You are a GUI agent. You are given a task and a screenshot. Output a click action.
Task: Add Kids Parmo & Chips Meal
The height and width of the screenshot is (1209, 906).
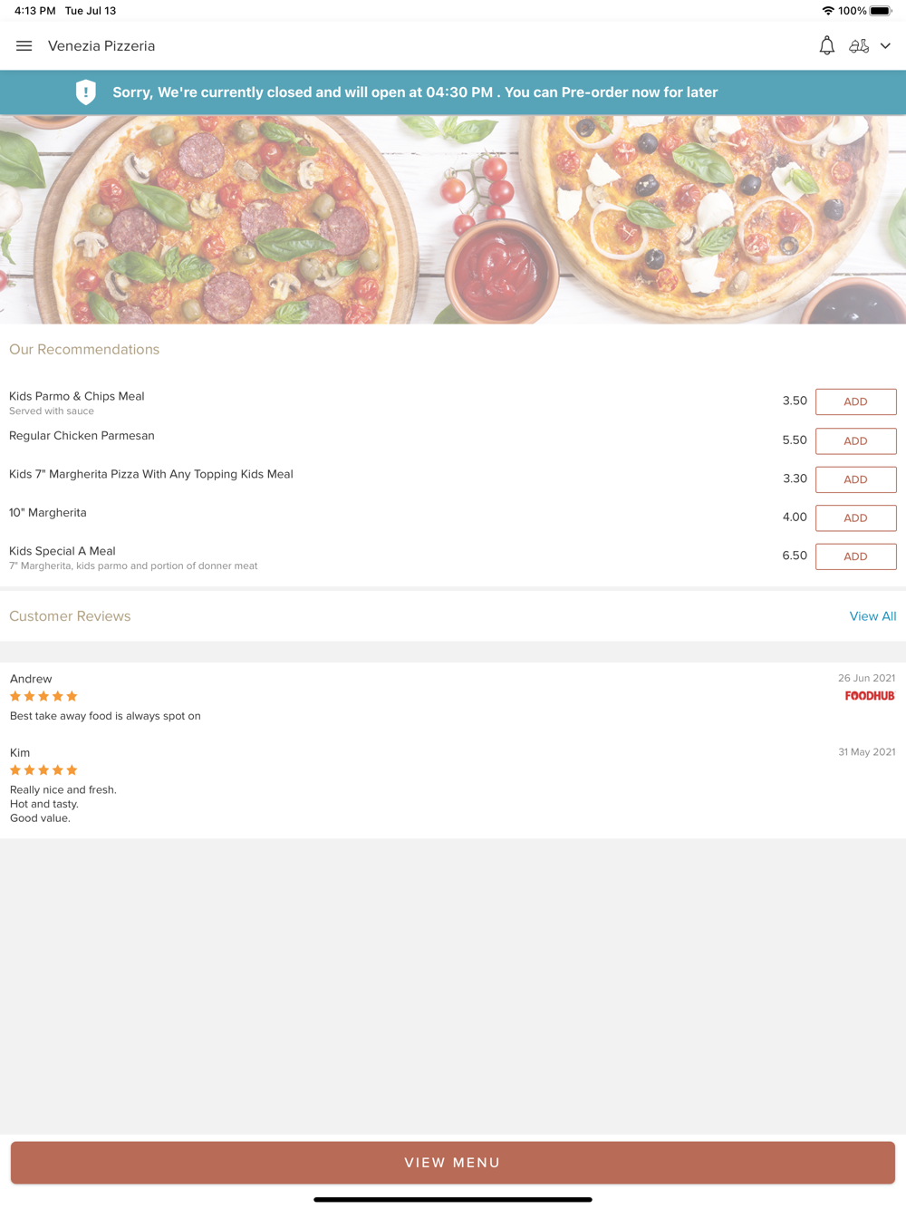[855, 401]
